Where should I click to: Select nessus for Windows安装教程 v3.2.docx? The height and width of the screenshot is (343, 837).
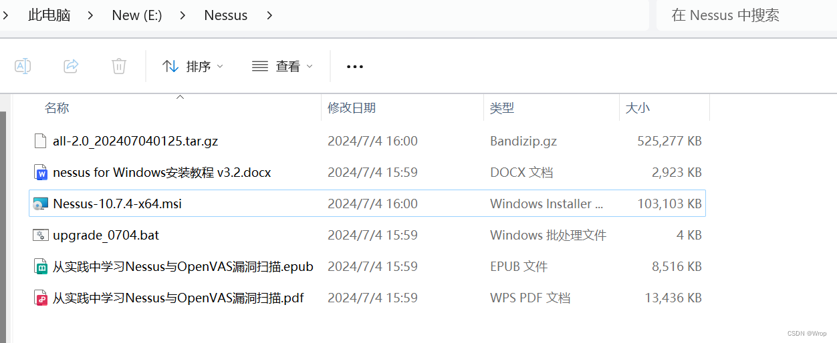[162, 172]
